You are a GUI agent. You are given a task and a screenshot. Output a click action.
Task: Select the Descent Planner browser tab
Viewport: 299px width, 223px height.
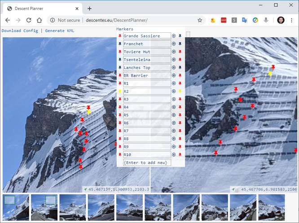pos(43,9)
